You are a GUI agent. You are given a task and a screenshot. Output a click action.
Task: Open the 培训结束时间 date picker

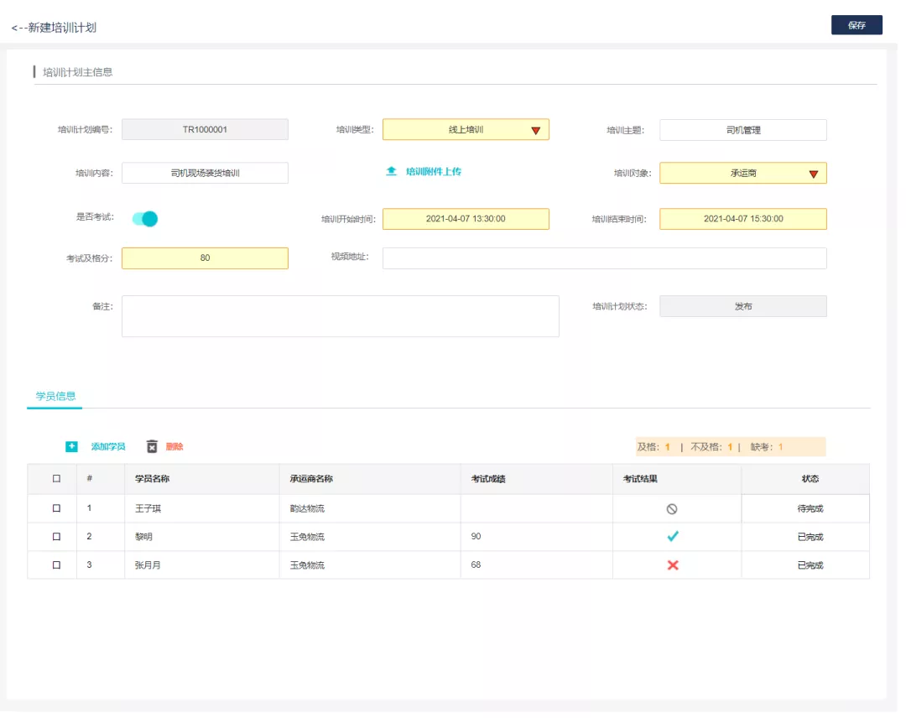pyautogui.click(x=742, y=219)
